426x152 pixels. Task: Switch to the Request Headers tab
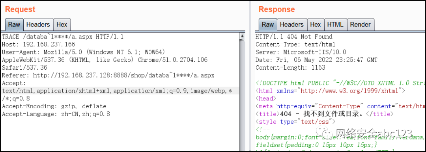click(38, 25)
